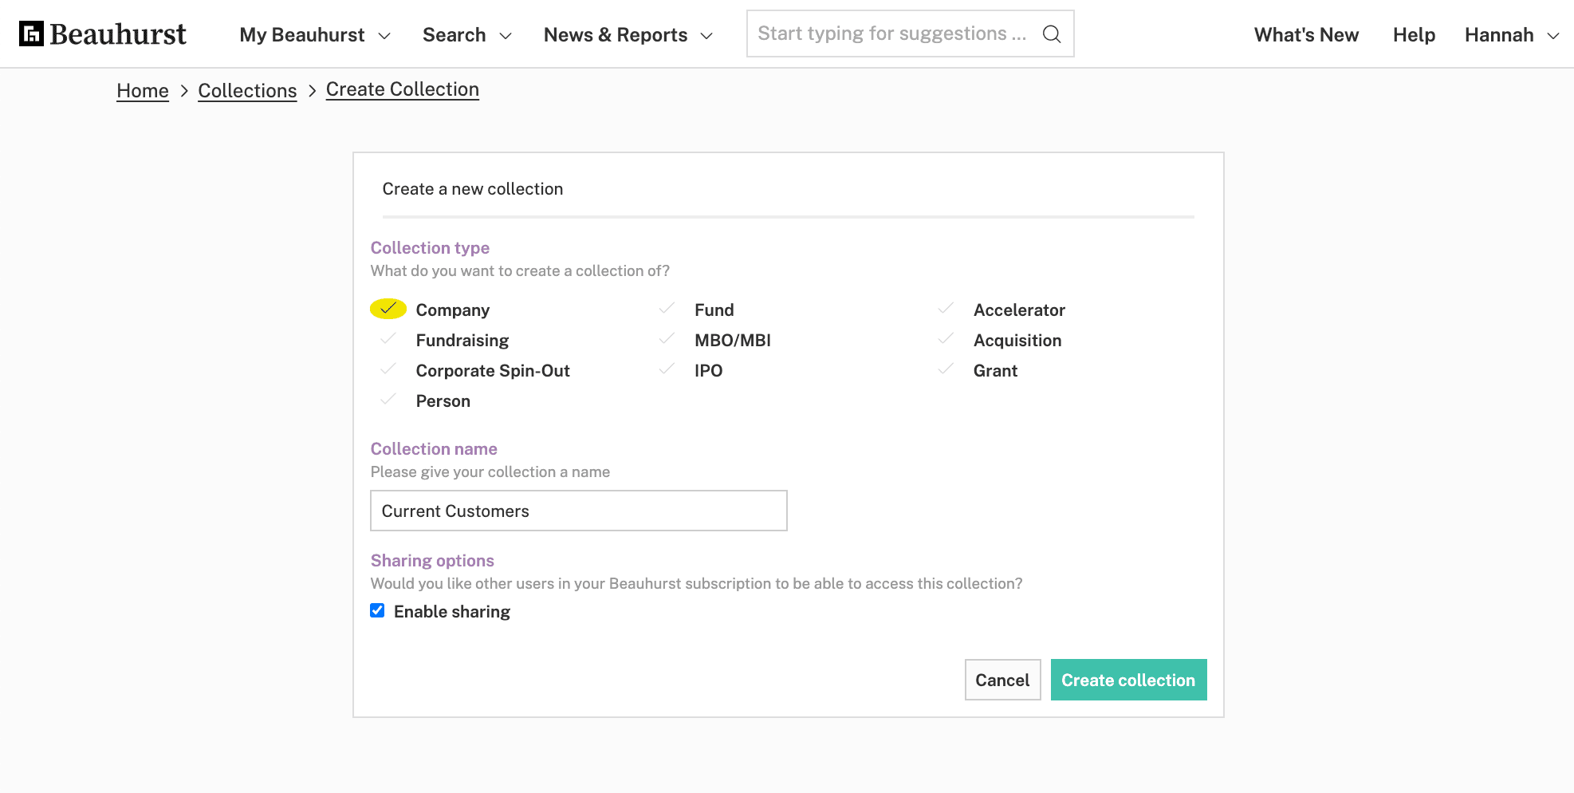Deselect the highlighted Company collection type
The image size is (1574, 793).
[x=388, y=309]
